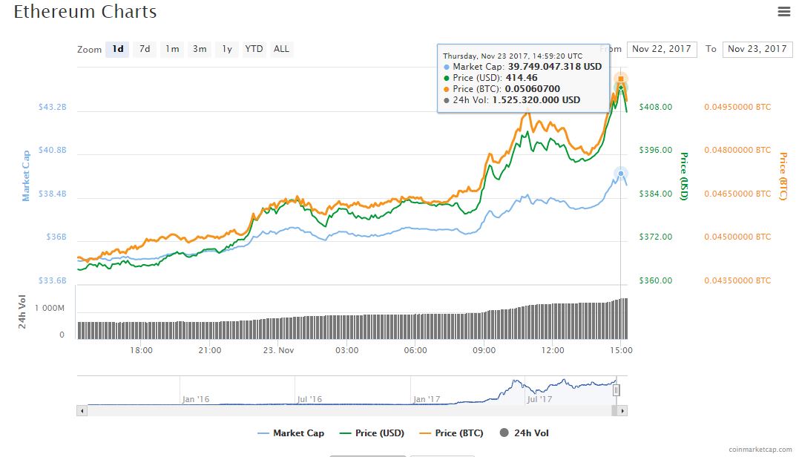Toggle the 24h Vol series in legend
799x457 pixels.
click(525, 433)
